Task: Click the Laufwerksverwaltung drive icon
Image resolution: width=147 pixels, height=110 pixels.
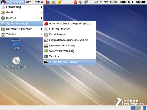Action: [x=46, y=45]
